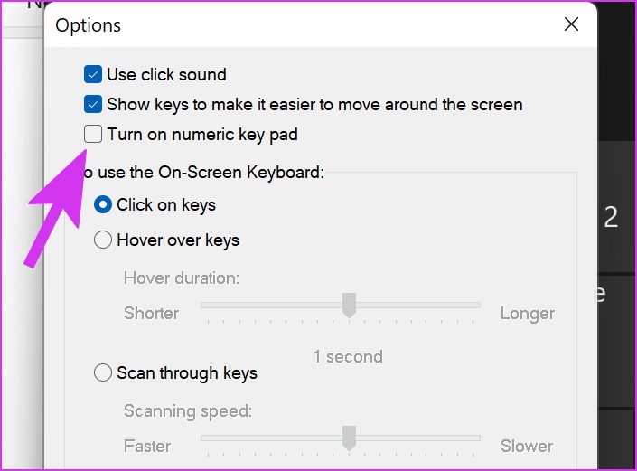The width and height of the screenshot is (637, 471).
Task: Click the Hover duration slider thumb
Action: click(x=350, y=306)
